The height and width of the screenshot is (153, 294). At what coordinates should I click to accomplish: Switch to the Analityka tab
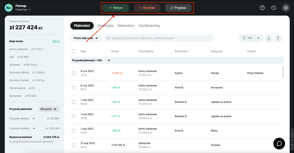coord(106,25)
